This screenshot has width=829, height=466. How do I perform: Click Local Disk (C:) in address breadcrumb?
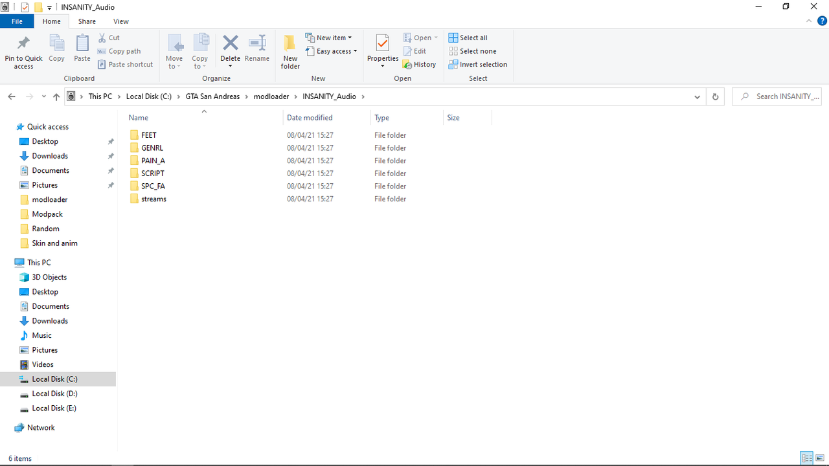tap(149, 96)
